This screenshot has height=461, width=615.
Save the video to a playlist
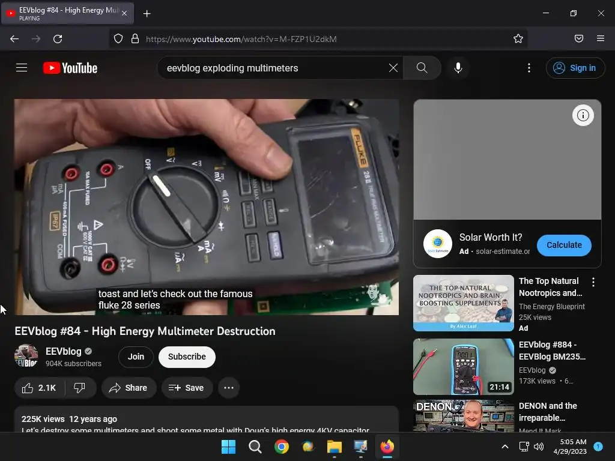coord(186,388)
